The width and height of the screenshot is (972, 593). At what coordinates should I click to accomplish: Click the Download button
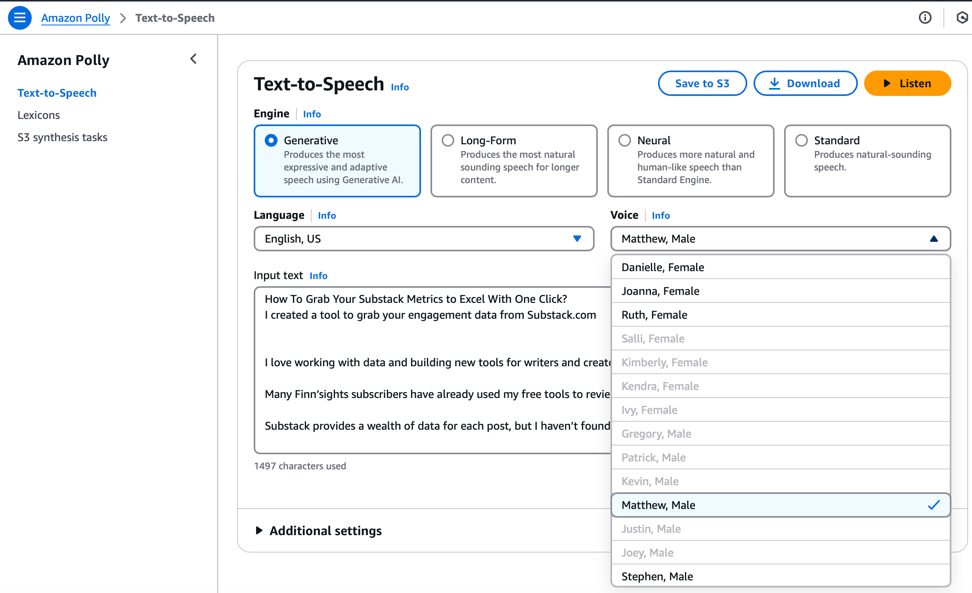[805, 83]
